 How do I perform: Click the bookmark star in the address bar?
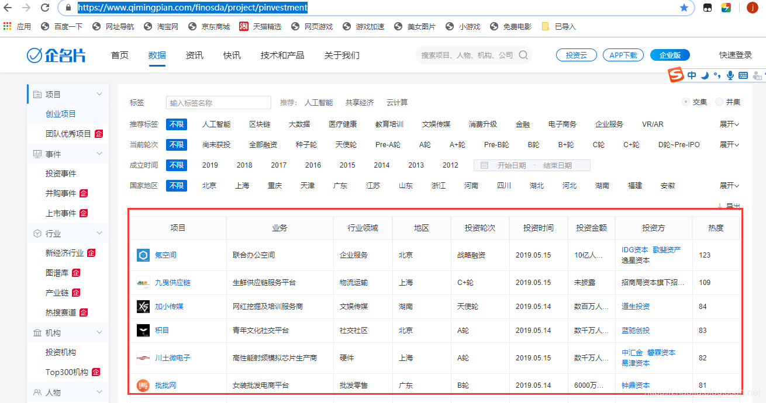click(x=684, y=8)
